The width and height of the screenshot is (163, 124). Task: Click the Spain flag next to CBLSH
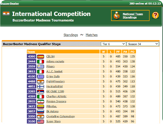point(41,57)
